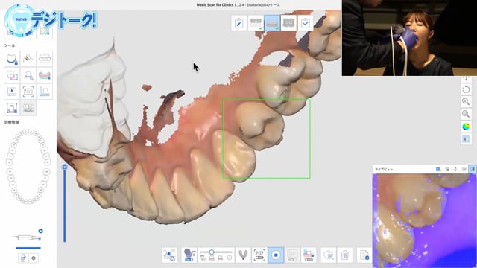
Task: Stop scanning with the blue stop button
Action: [276, 255]
